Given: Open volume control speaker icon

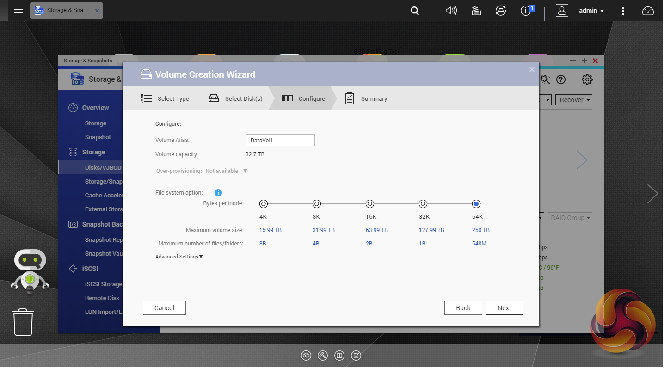Looking at the screenshot, I should (451, 11).
